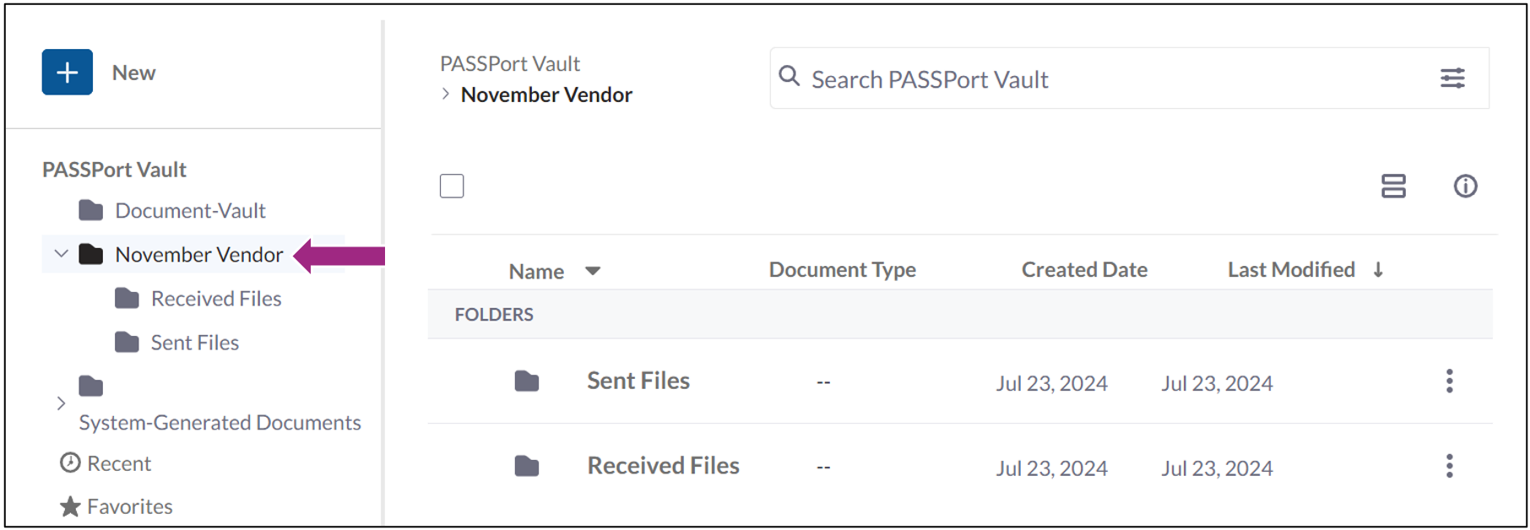Select Received Files in the sidebar tree
This screenshot has width=1530, height=530.
pyautogui.click(x=215, y=298)
